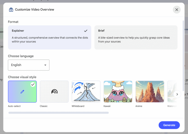Click the checkmark badge on Auto-select
188x134 pixels.
pyautogui.click(x=33, y=85)
